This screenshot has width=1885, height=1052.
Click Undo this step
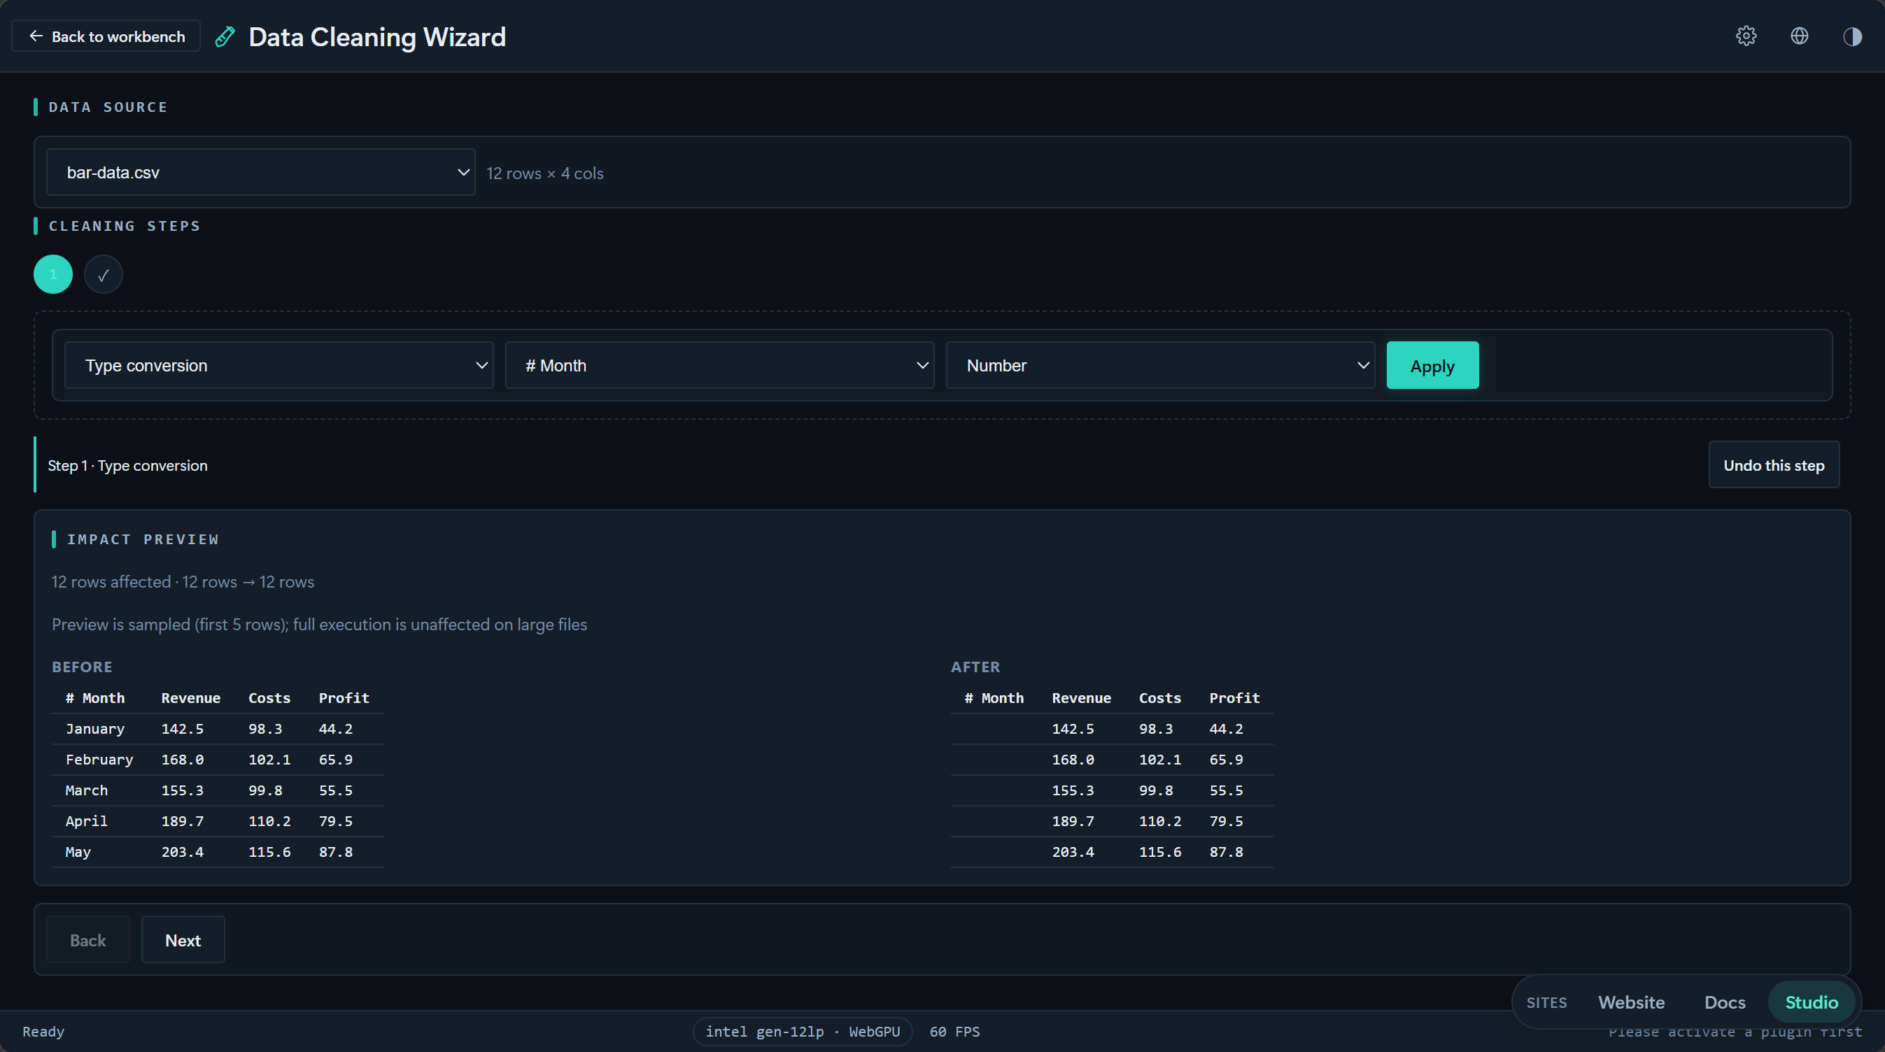click(x=1774, y=465)
